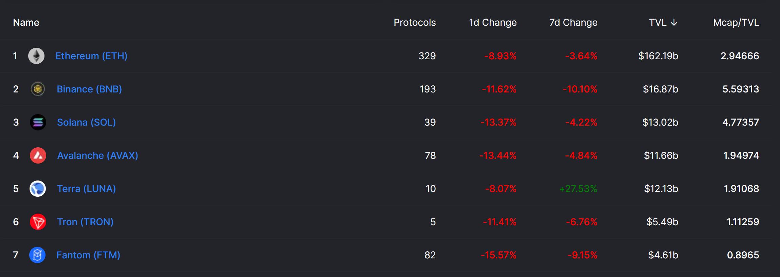The width and height of the screenshot is (780, 277).
Task: Open the Binance (BNB) link
Action: coord(89,89)
